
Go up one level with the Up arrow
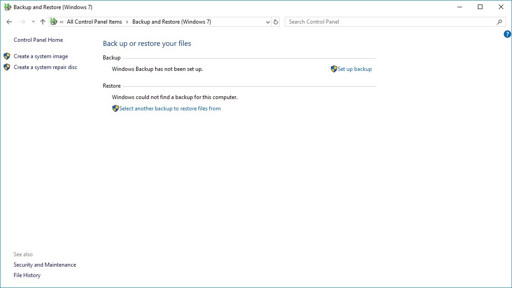point(42,22)
